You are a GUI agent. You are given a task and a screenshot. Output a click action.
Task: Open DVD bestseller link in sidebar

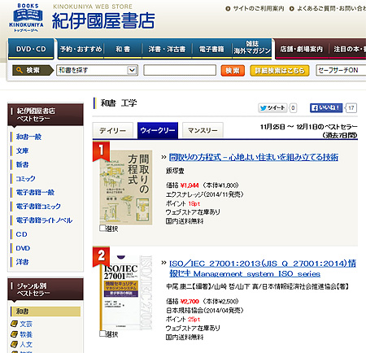pos(23,248)
